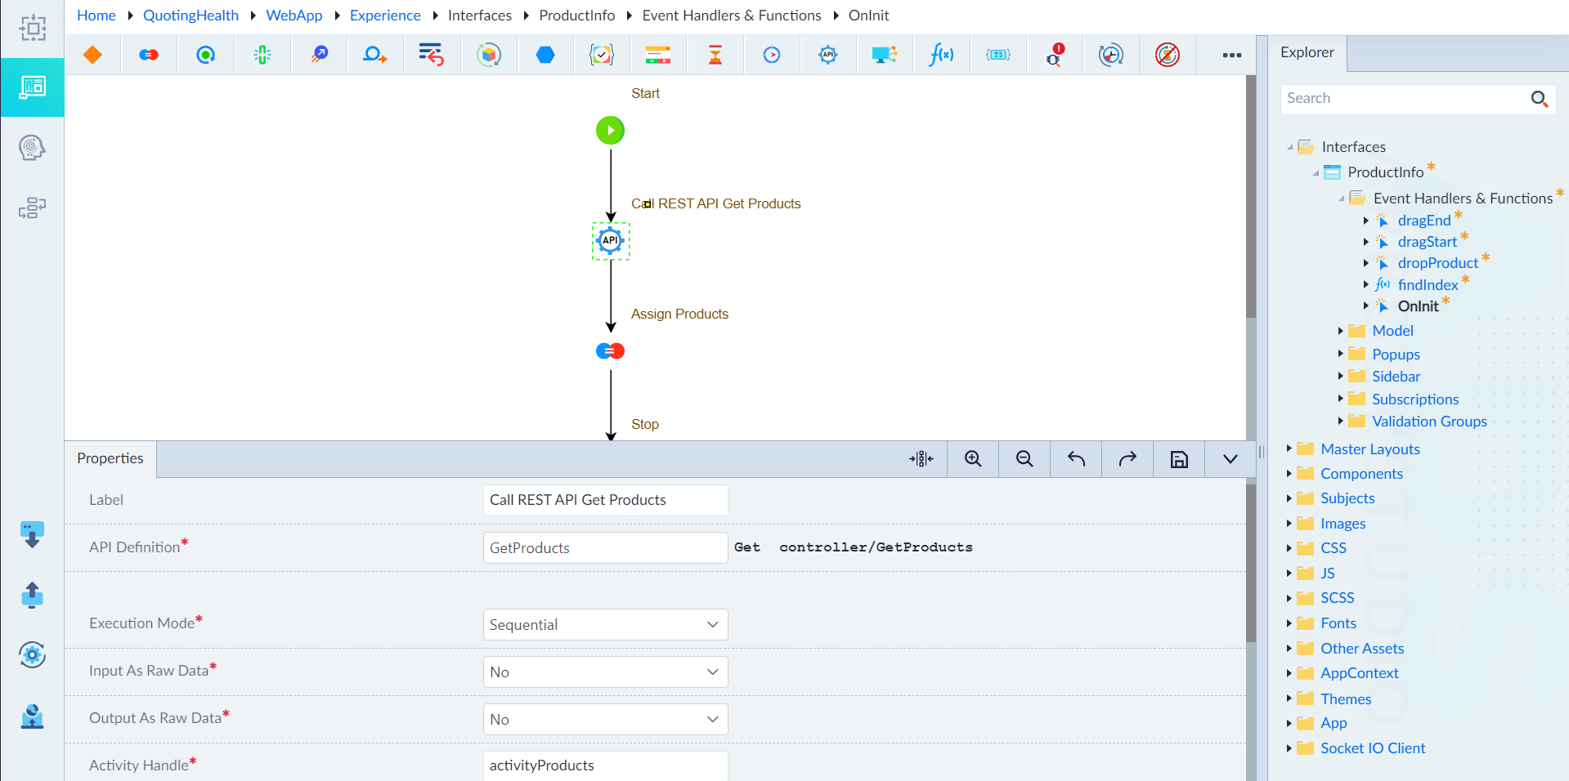The width and height of the screenshot is (1569, 781).
Task: Expand the dragEnd handler node
Action: pos(1366,221)
